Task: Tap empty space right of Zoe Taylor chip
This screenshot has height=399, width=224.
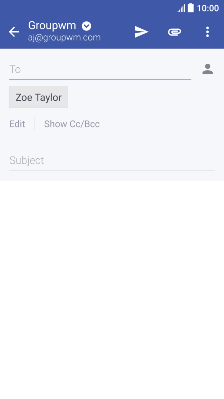Action: 143,97
